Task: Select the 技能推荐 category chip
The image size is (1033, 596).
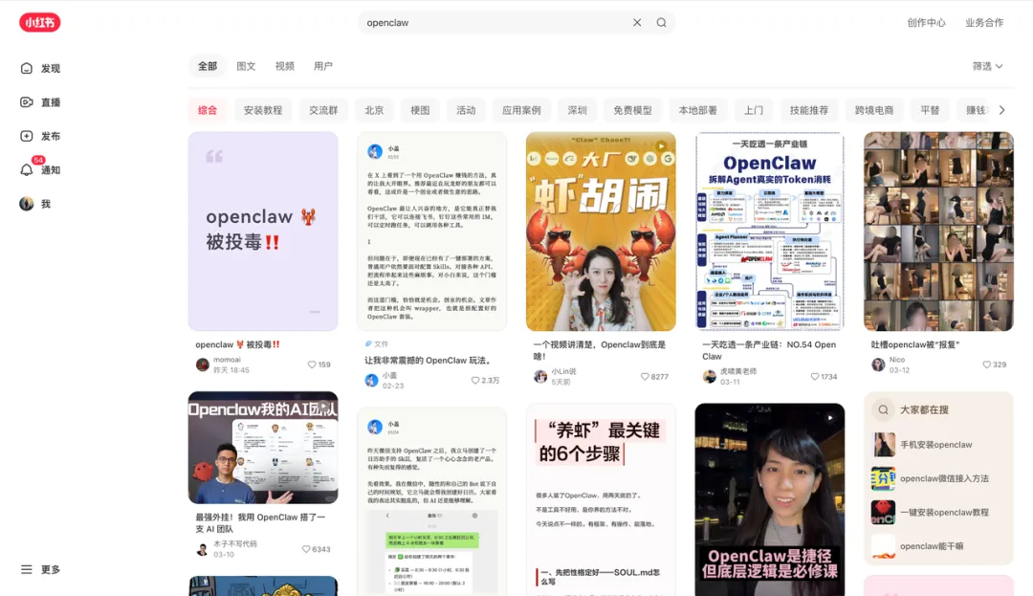Action: point(809,110)
